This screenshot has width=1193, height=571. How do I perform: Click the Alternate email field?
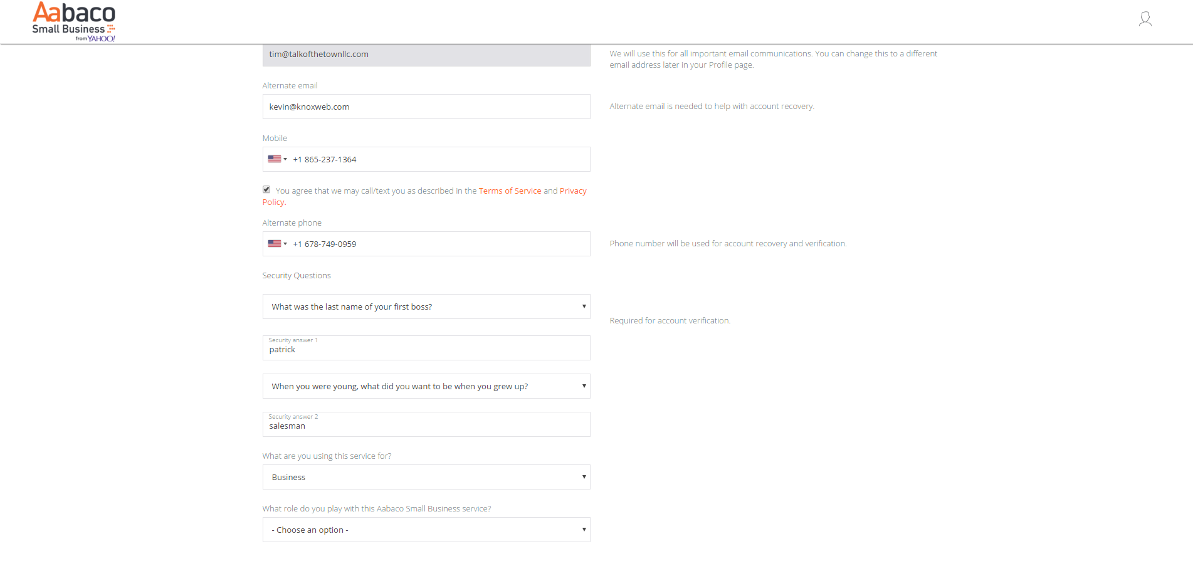click(x=426, y=107)
